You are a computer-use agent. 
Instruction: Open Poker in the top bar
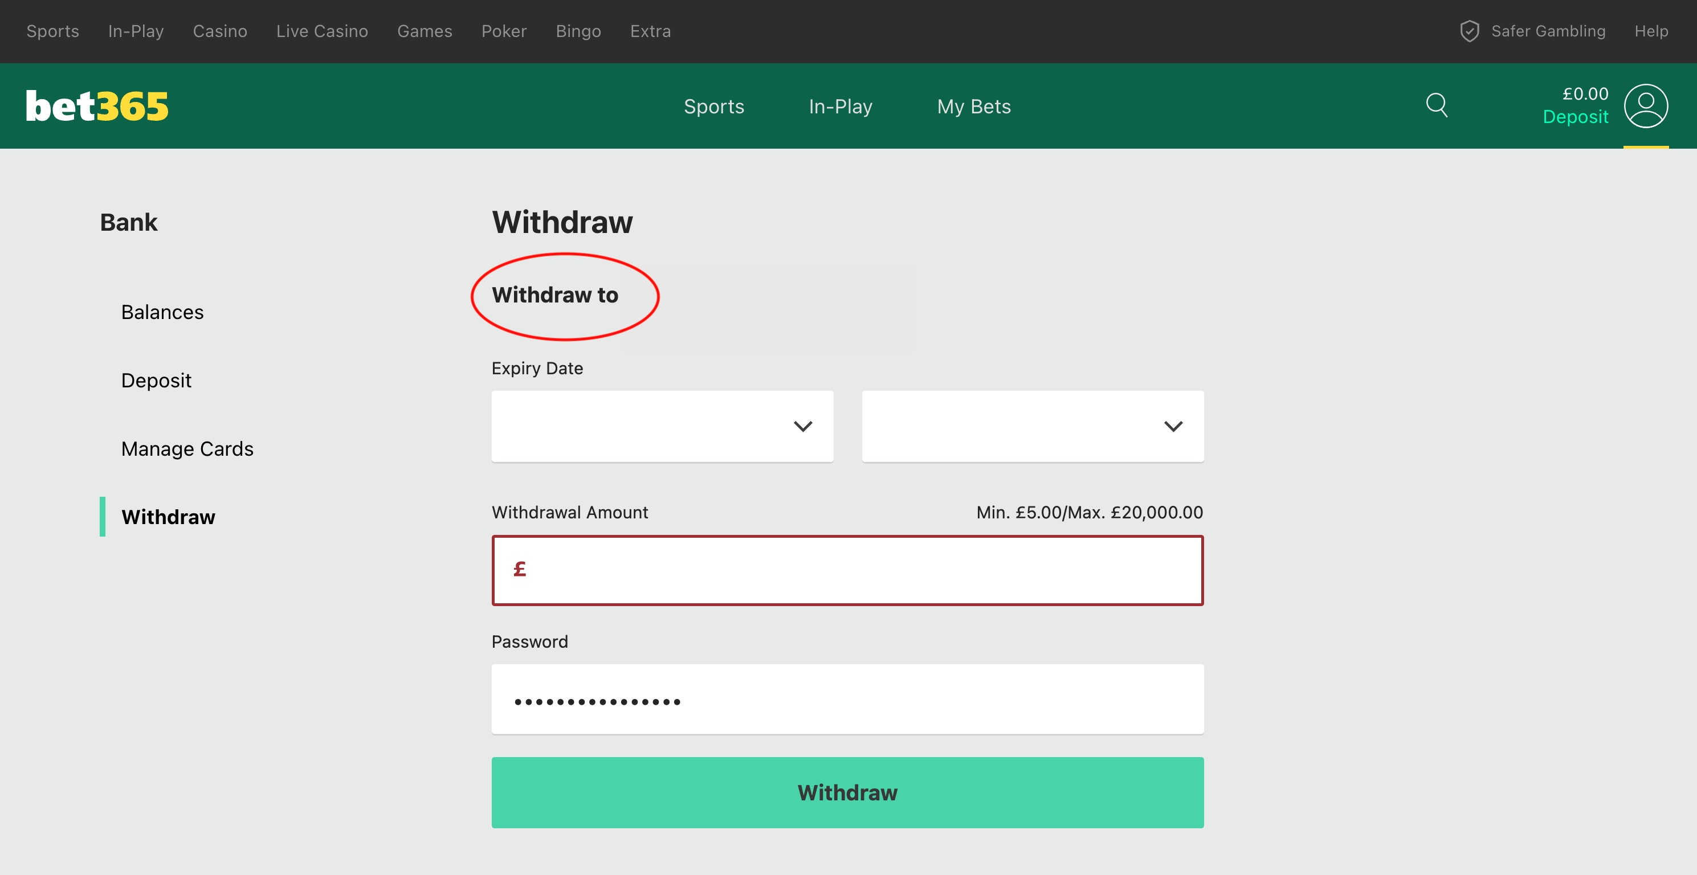pos(504,31)
